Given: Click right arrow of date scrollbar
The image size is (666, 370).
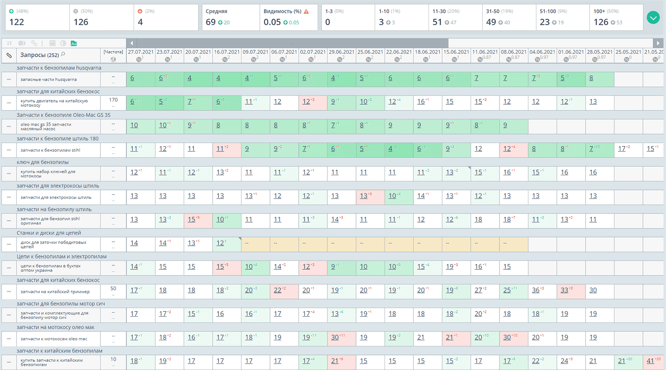Looking at the screenshot, I should coord(658,43).
